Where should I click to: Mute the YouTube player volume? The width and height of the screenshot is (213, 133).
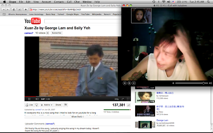tap(37, 99)
